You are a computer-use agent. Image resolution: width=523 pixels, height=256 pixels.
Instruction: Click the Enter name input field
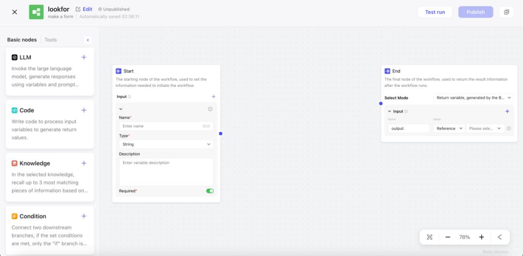pos(161,126)
